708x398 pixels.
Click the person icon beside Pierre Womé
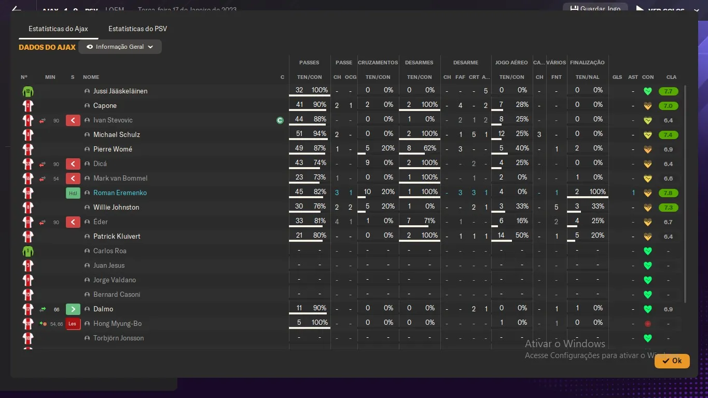coord(87,149)
